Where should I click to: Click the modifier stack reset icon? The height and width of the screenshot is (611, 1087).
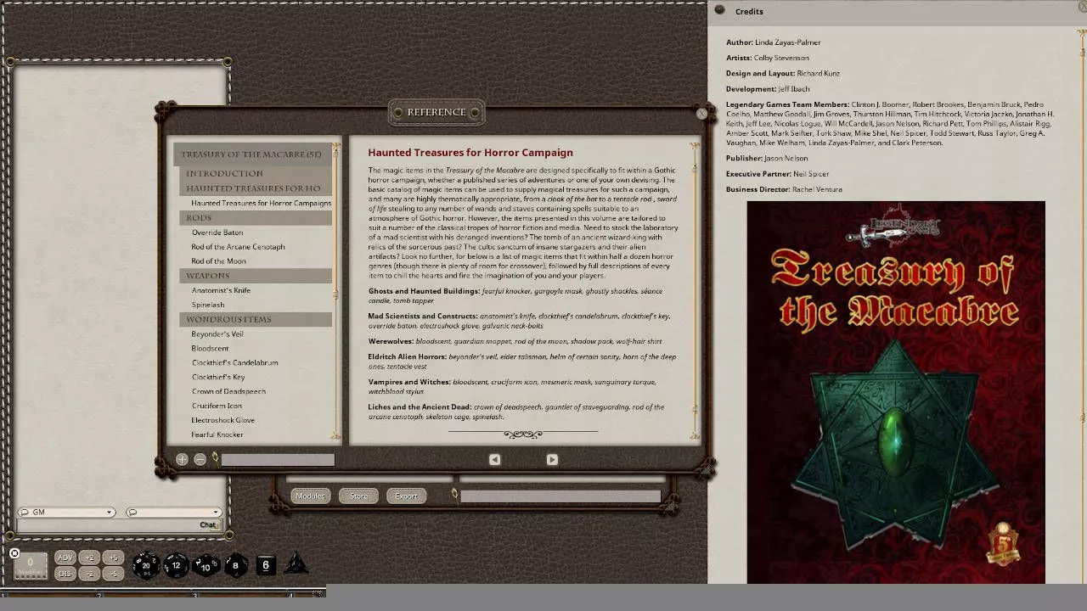point(14,553)
